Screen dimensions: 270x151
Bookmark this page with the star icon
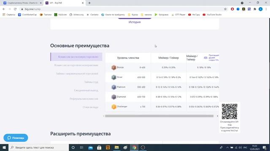click(x=225, y=9)
